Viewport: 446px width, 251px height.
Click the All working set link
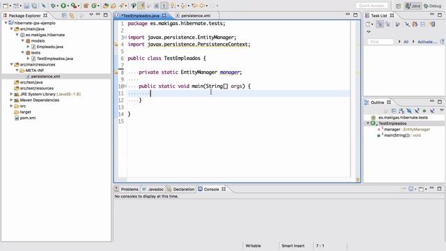point(406,42)
